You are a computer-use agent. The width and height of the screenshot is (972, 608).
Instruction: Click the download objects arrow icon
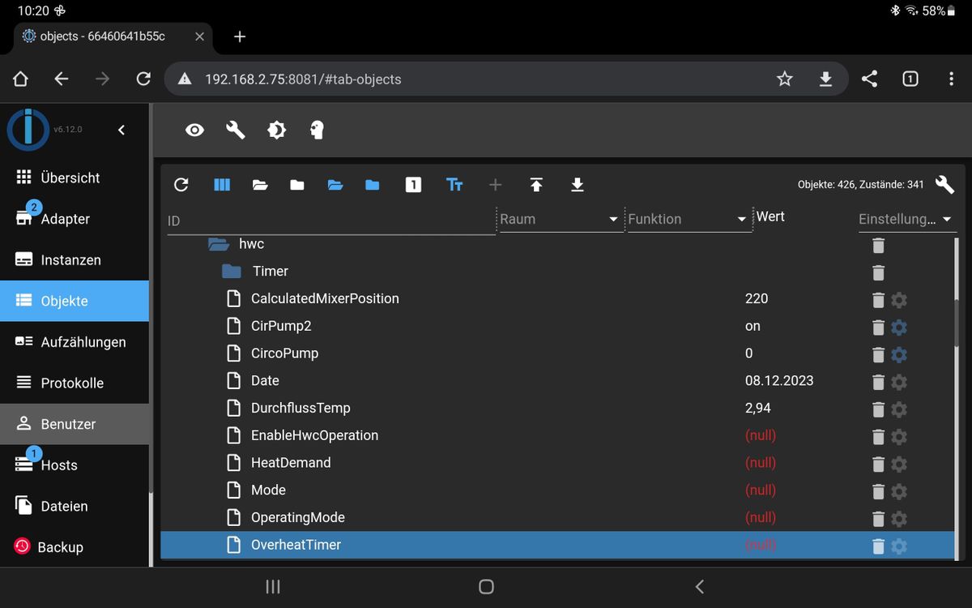pyautogui.click(x=577, y=185)
